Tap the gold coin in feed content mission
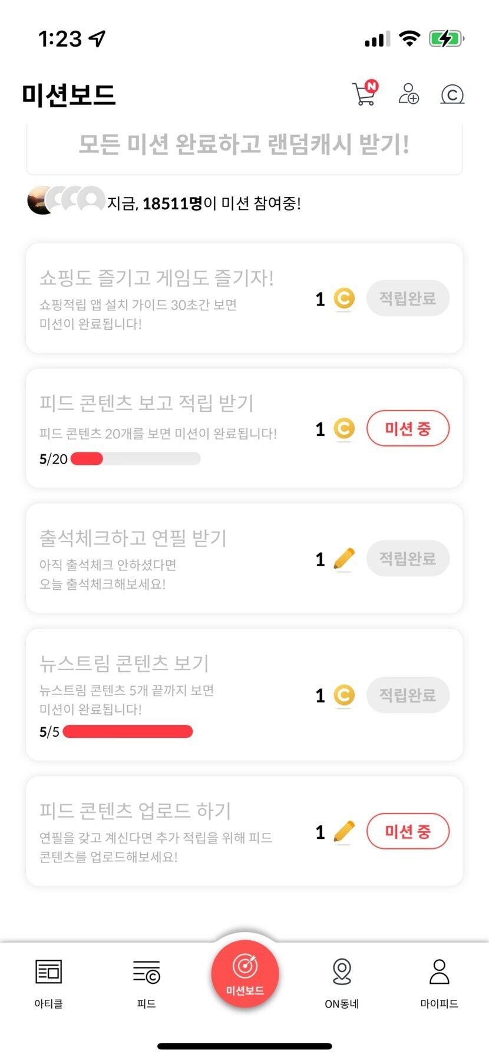Viewport: 489px width, 1060px height. click(344, 429)
